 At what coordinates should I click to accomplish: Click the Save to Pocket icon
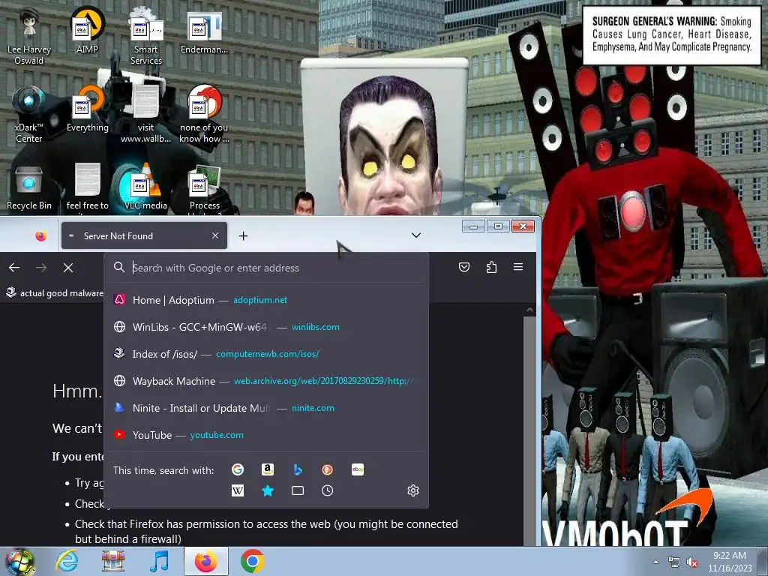pos(463,267)
